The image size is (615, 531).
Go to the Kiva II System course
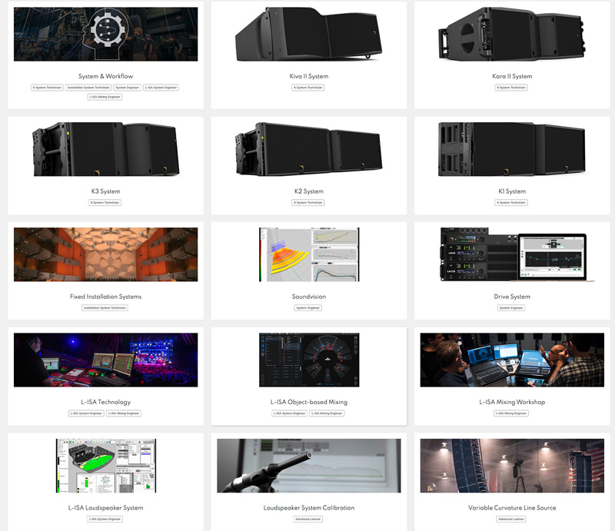tap(309, 76)
